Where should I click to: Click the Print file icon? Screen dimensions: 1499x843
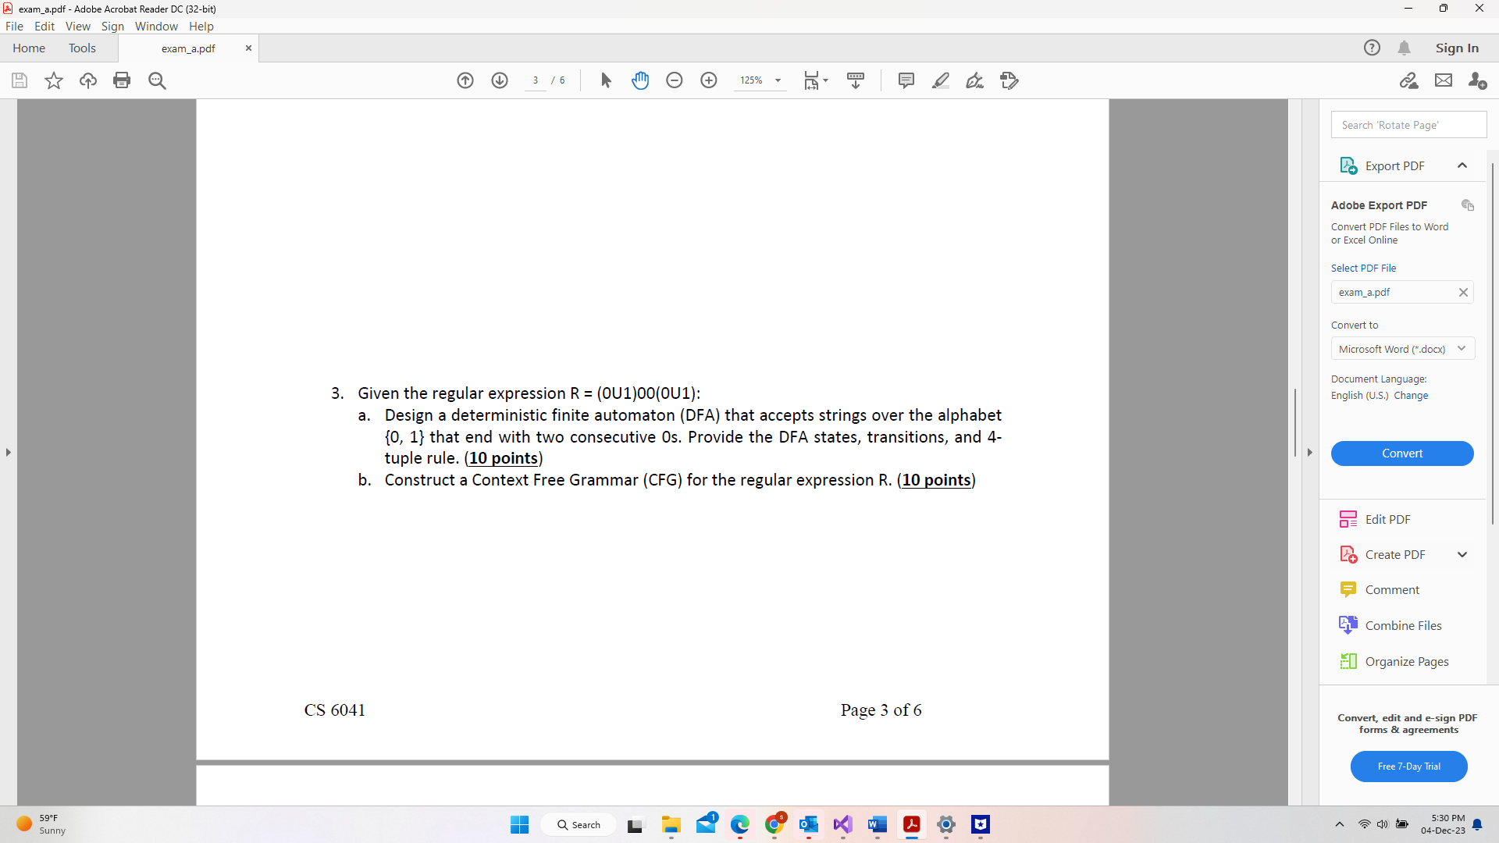[x=122, y=80]
